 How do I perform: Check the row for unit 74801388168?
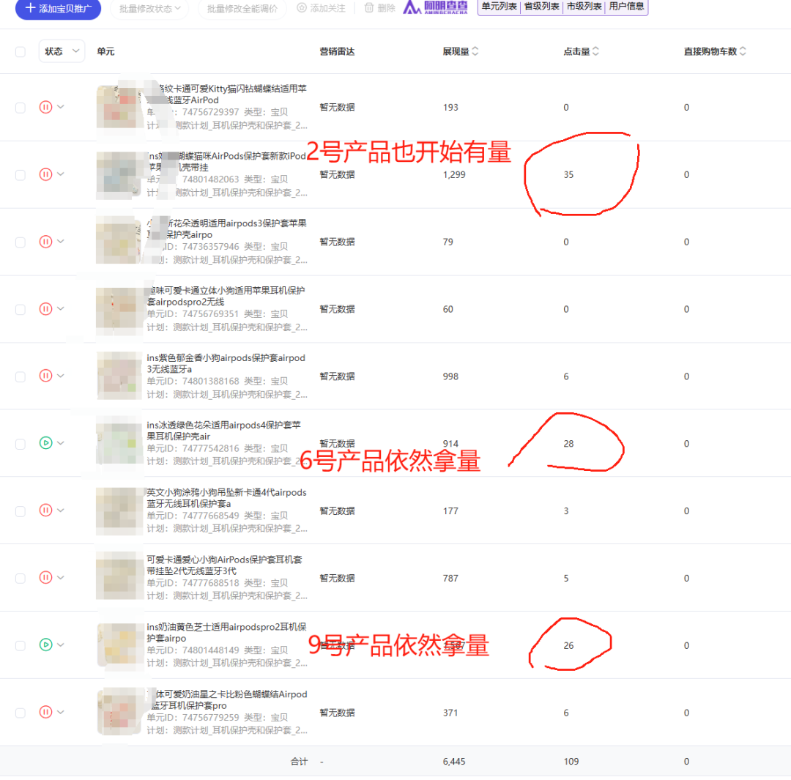pyautogui.click(x=21, y=377)
